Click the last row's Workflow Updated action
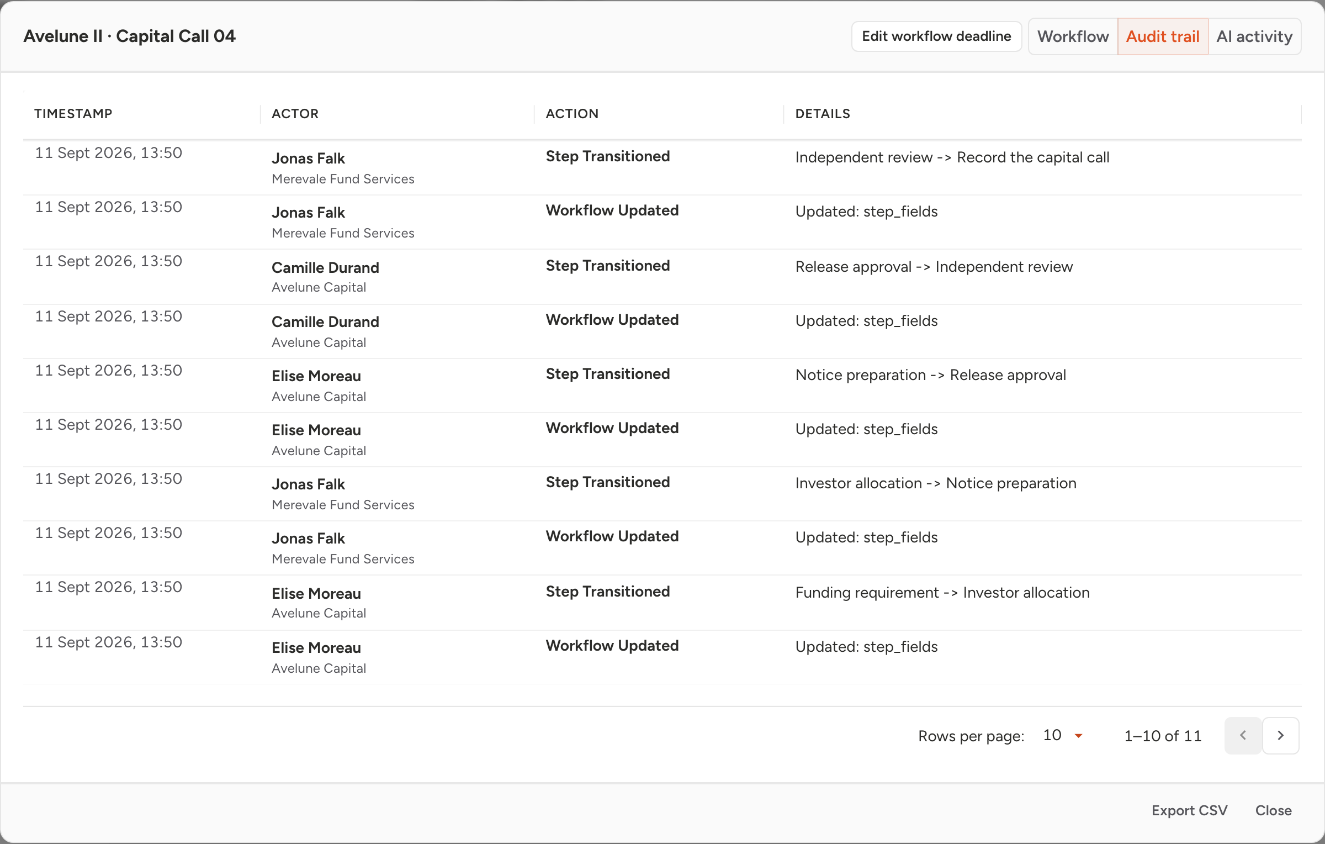This screenshot has width=1325, height=844. click(x=612, y=646)
